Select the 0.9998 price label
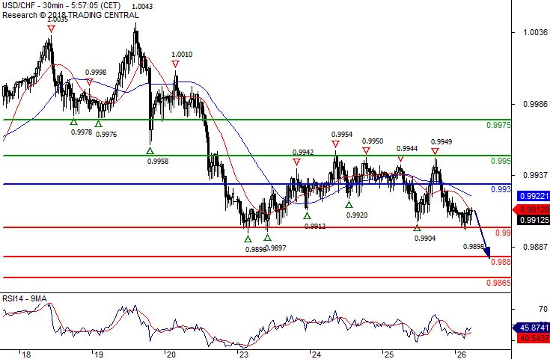The width and height of the screenshot is (550, 359). pyautogui.click(x=96, y=73)
